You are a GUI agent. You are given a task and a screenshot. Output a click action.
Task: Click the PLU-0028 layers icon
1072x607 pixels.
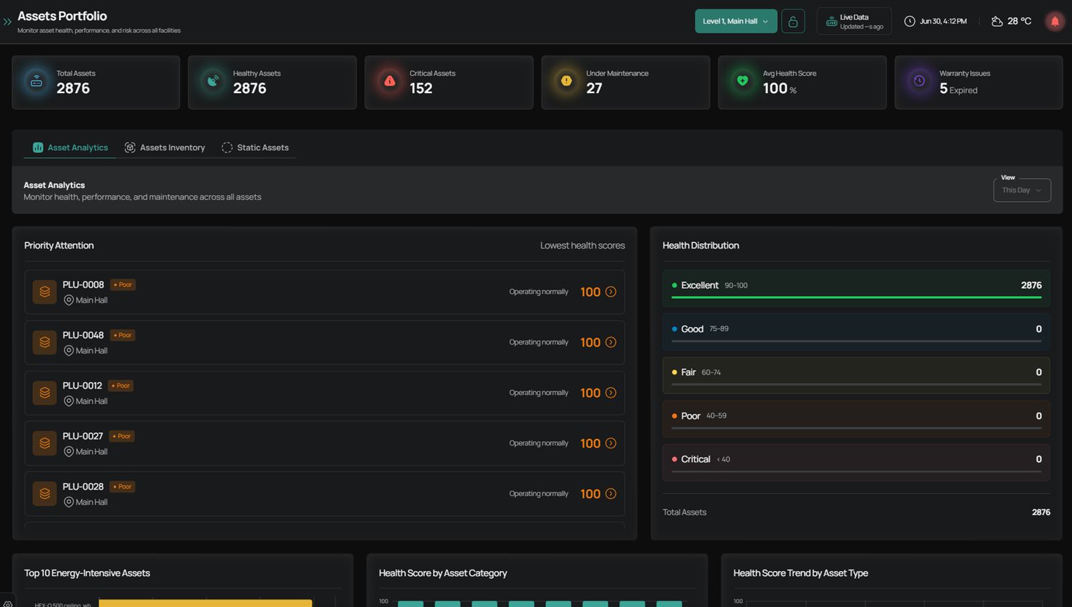[x=45, y=494]
